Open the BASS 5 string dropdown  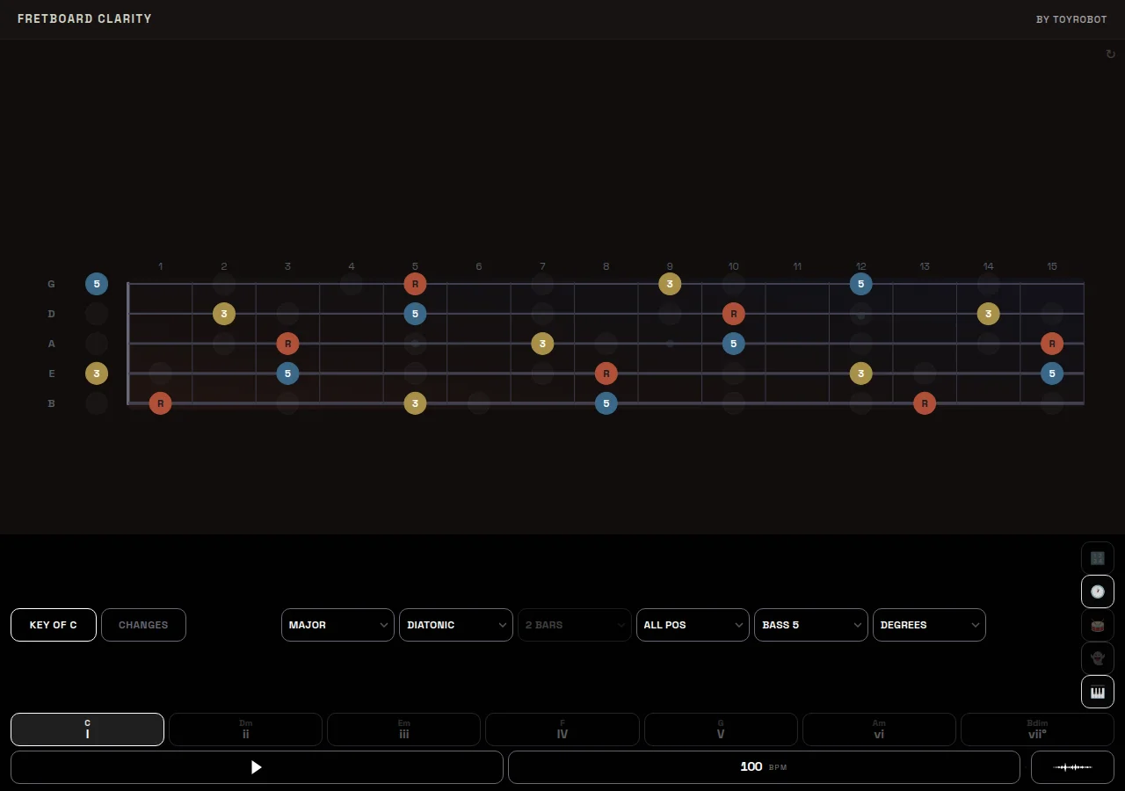pos(810,625)
